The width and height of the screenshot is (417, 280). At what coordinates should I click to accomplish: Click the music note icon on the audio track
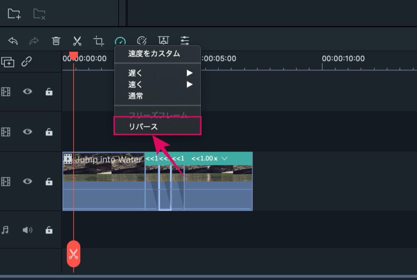pos(5,230)
